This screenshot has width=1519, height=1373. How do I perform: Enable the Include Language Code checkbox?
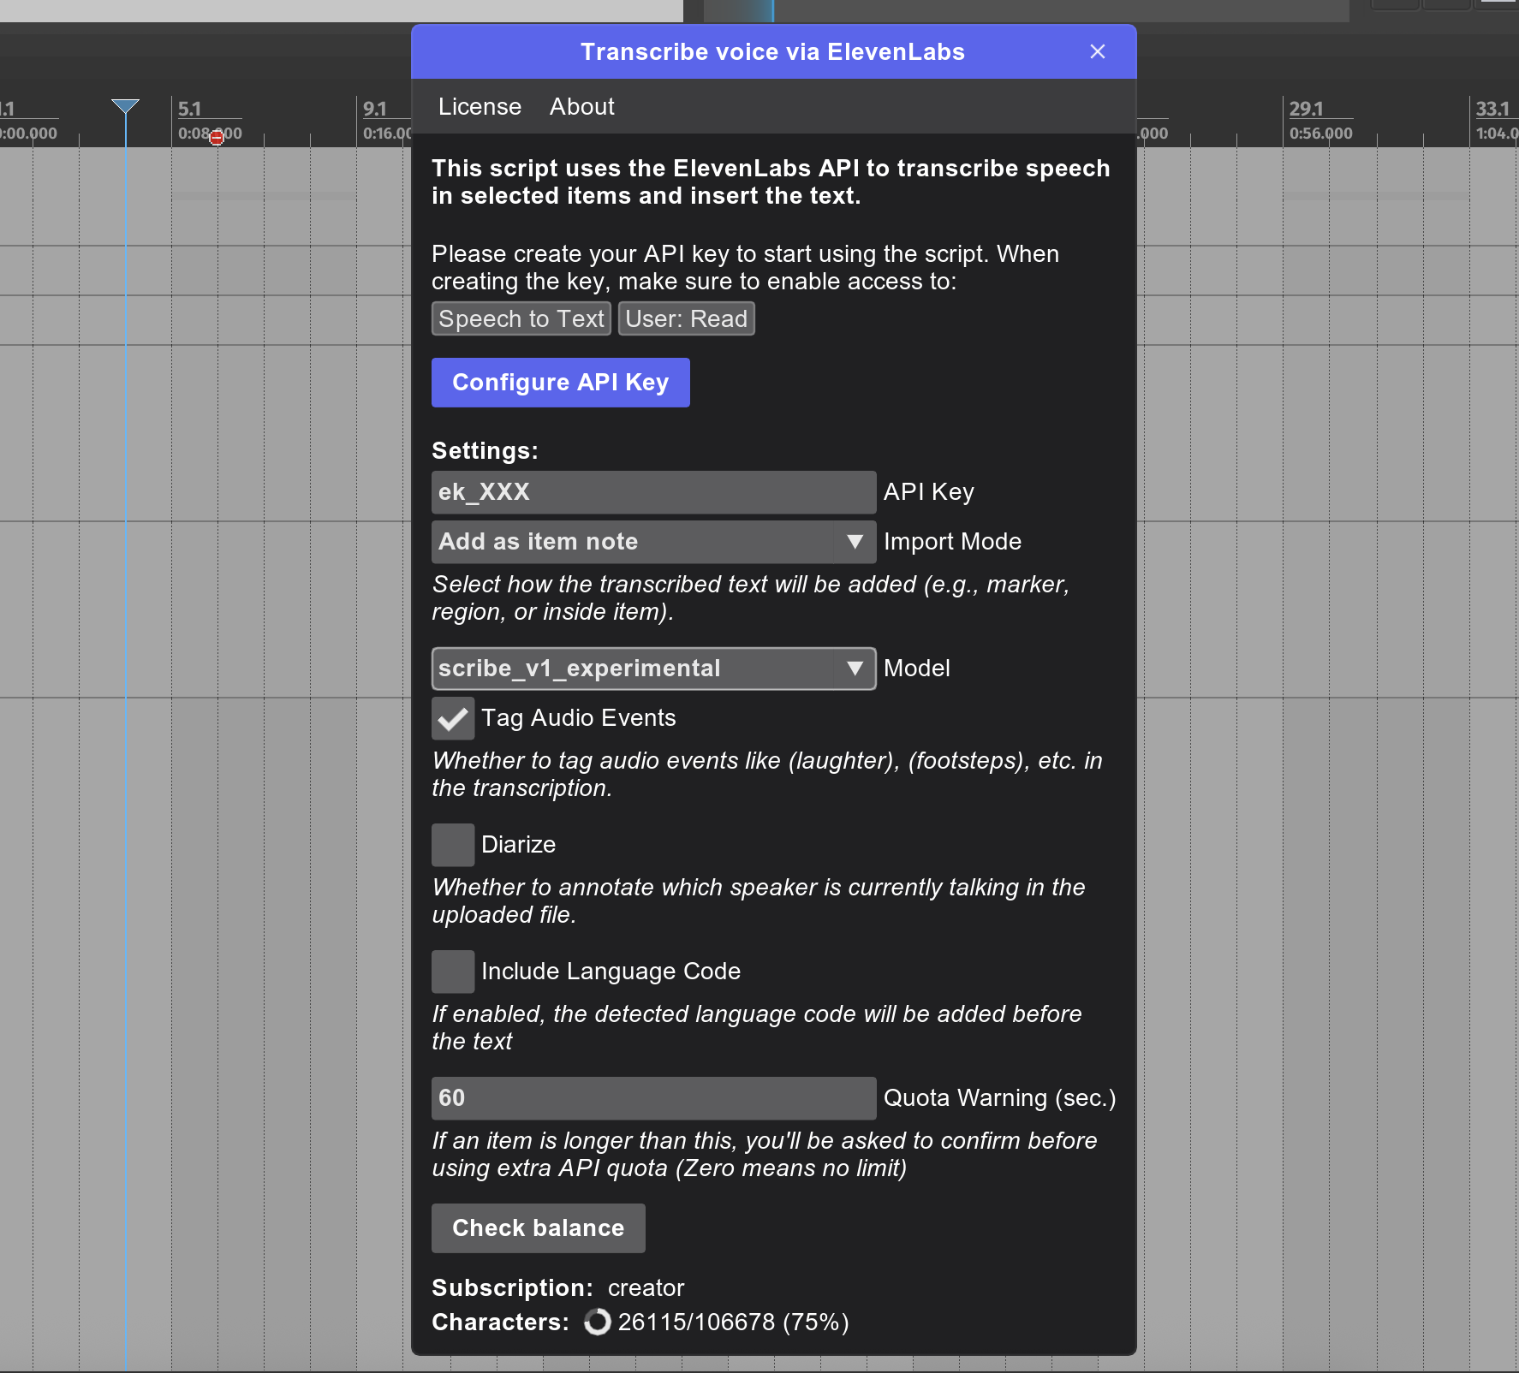pyautogui.click(x=453, y=972)
